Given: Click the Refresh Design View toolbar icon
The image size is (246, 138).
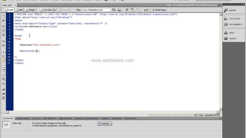Looking at the screenshot, I should 127,10.
